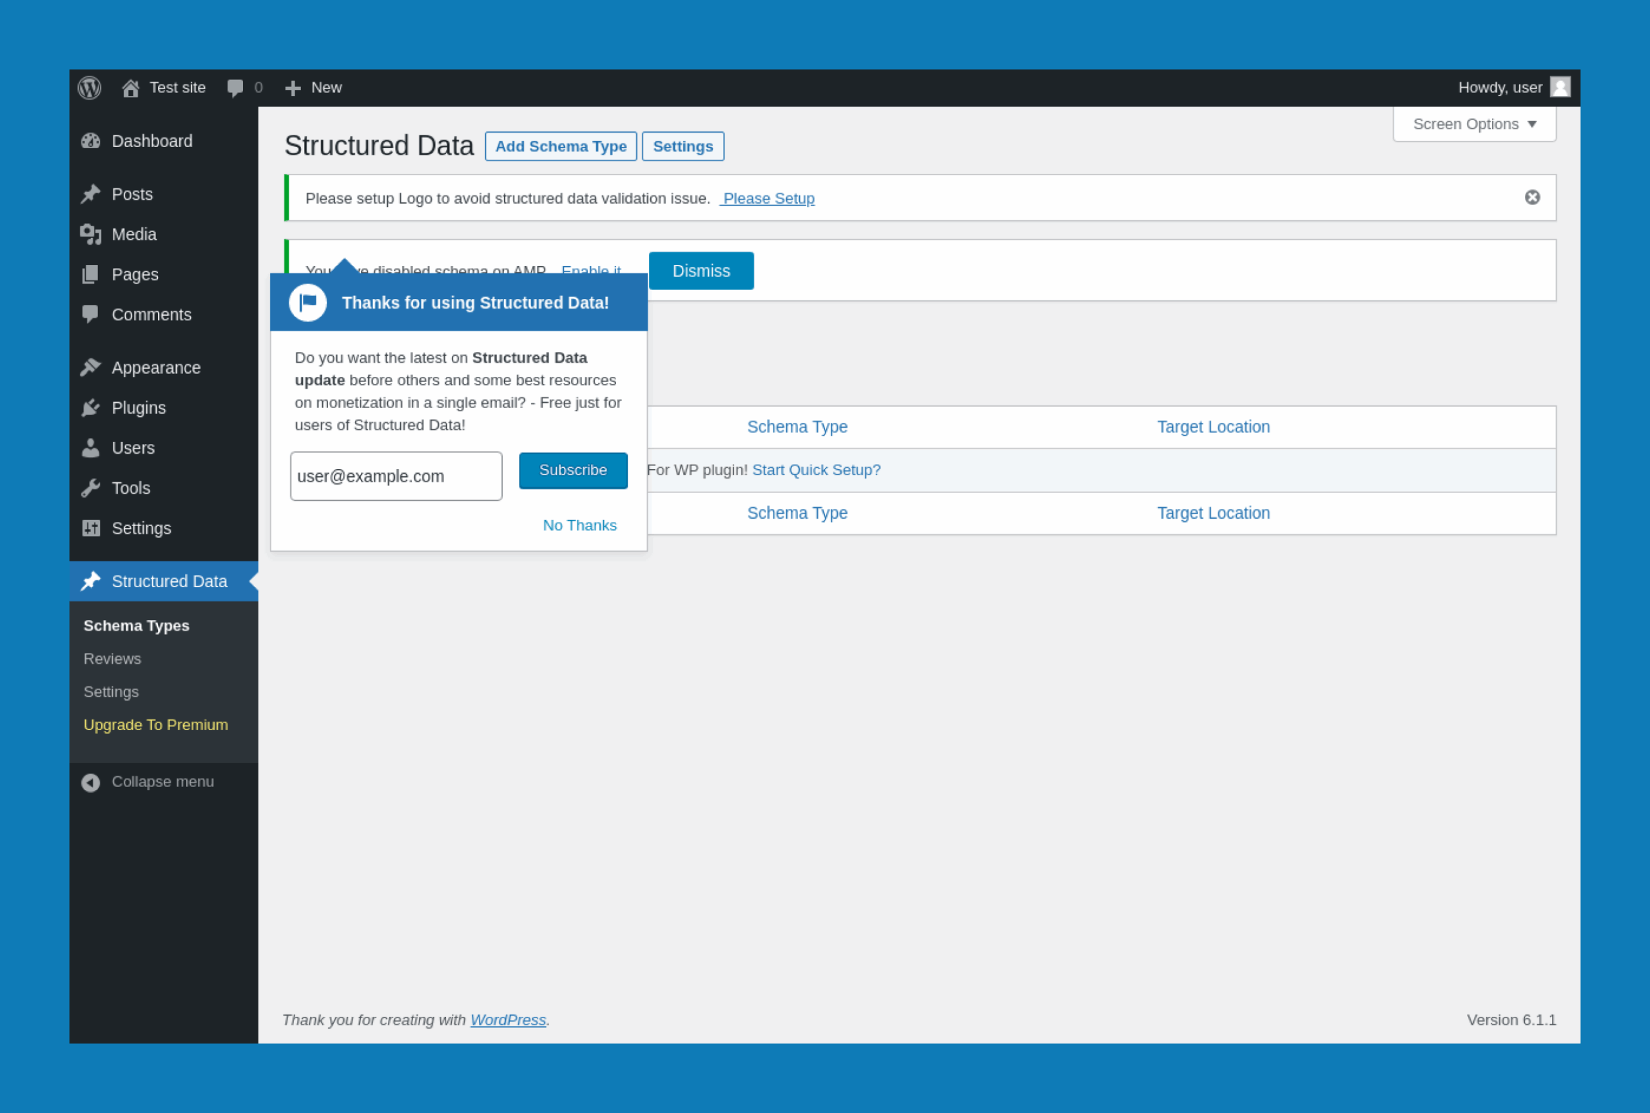This screenshot has height=1113, width=1650.
Task: Open the Reviews submenu item
Action: (112, 658)
